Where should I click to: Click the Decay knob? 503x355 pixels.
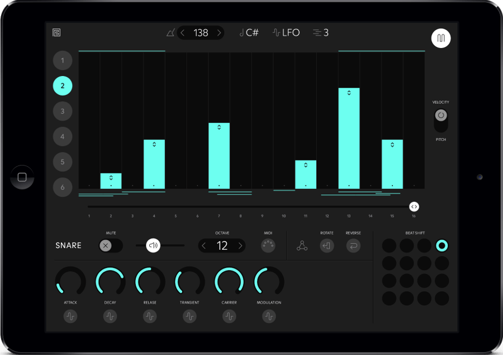point(110,282)
